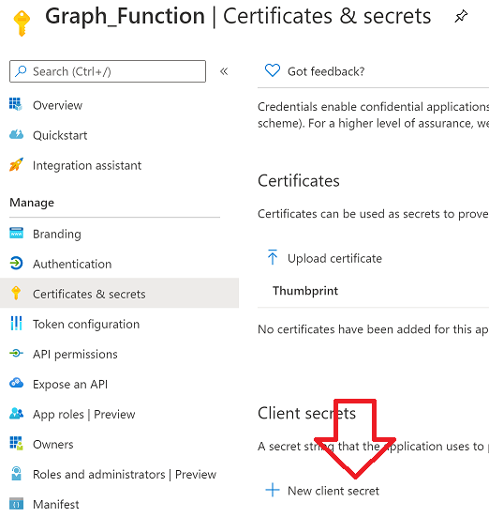This screenshot has height=517, width=489.
Task: Open the Owners page
Action: 53,445
